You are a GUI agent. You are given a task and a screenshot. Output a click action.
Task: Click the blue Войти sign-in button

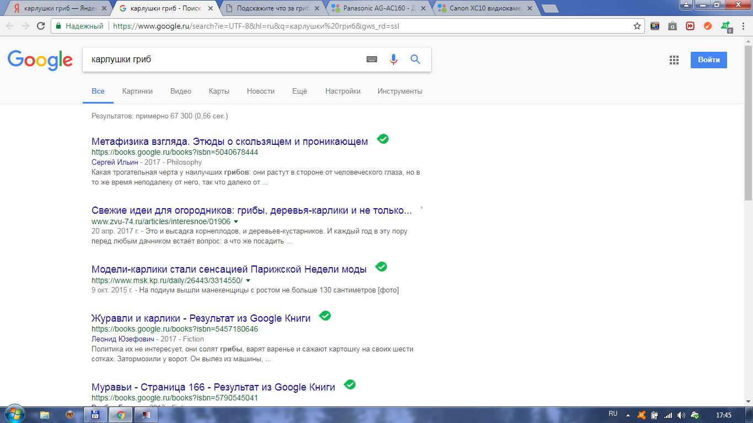709,60
